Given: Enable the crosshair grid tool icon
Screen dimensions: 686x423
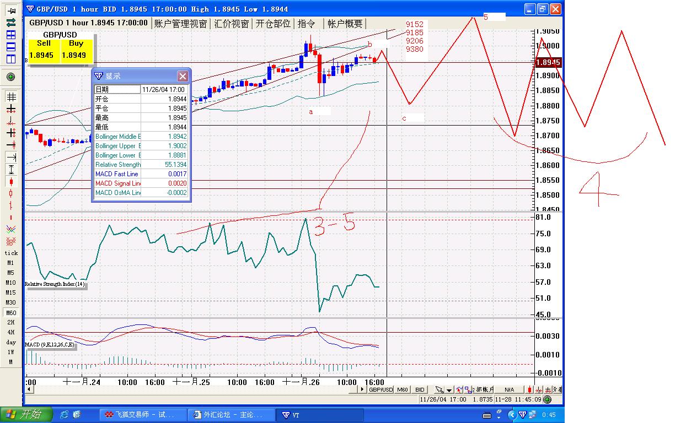Looking at the screenshot, I should tap(11, 97).
